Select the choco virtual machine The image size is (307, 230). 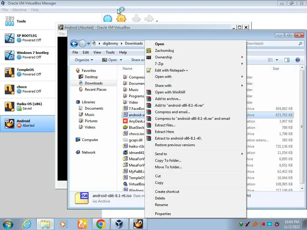[28, 89]
